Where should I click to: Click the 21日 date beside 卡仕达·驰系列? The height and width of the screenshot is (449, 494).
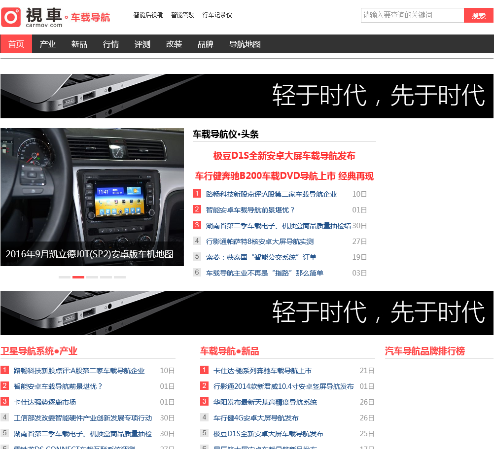point(367,371)
